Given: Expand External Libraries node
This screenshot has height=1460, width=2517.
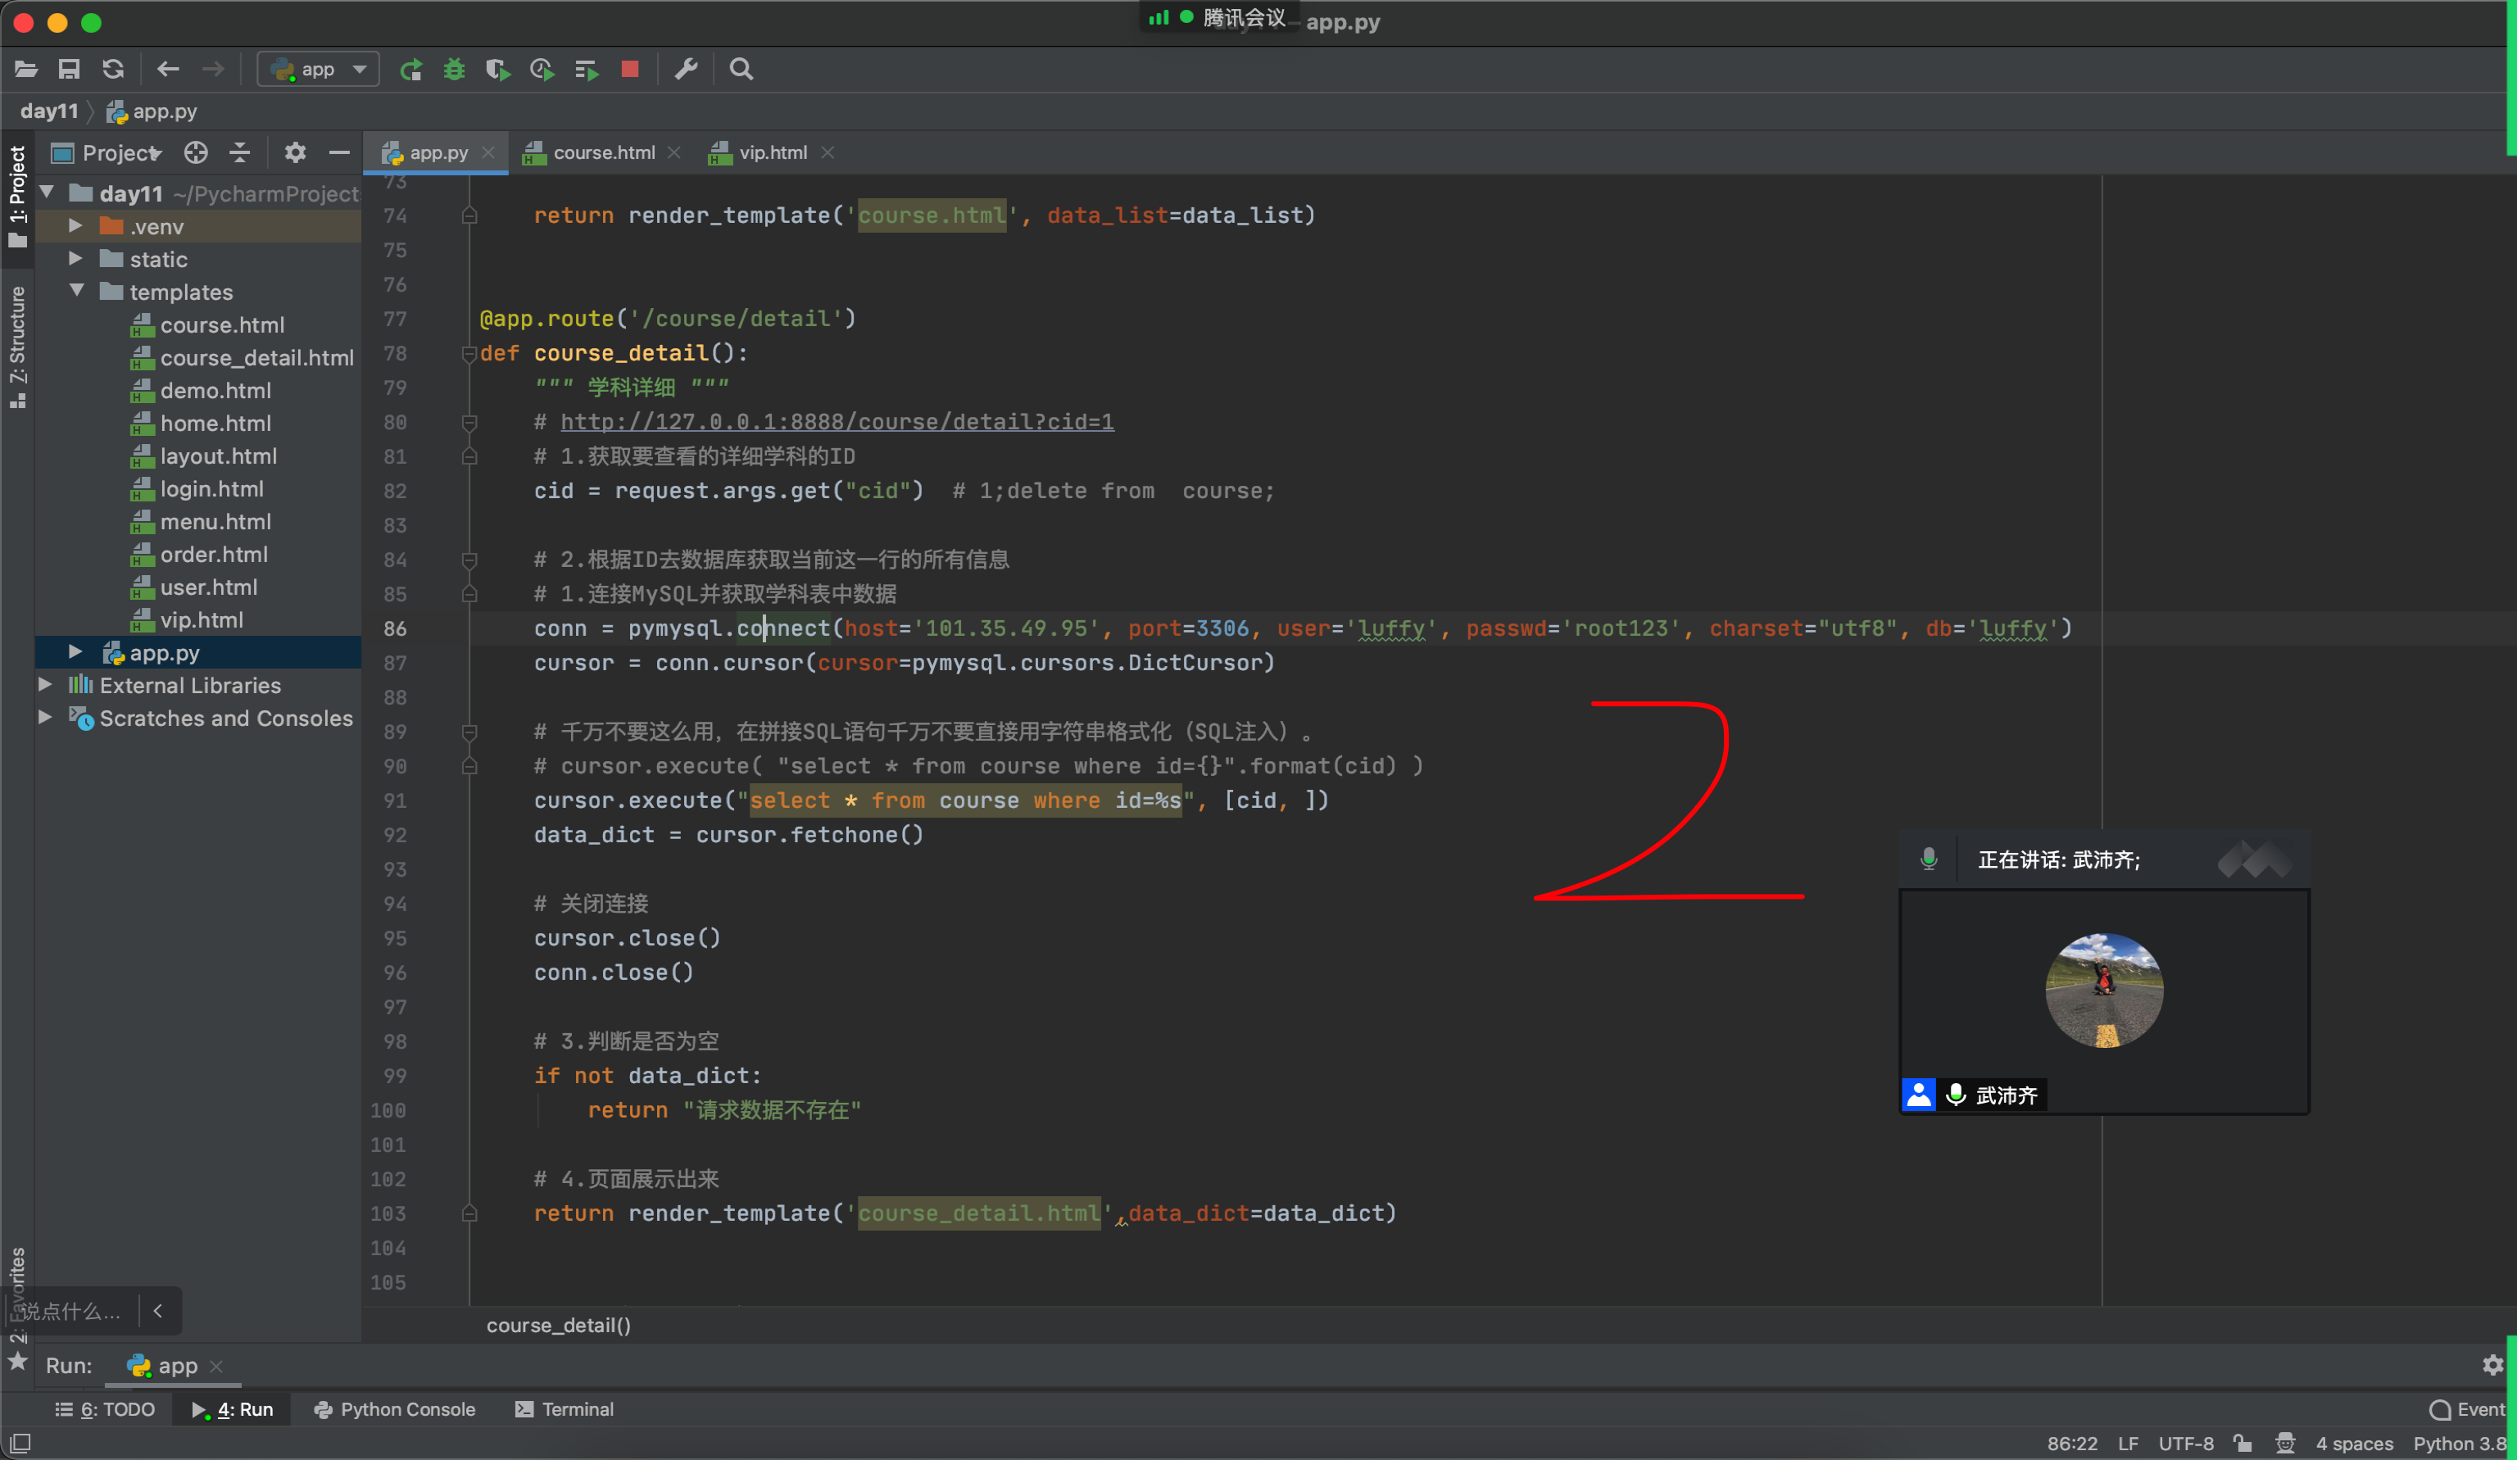Looking at the screenshot, I should click(45, 685).
